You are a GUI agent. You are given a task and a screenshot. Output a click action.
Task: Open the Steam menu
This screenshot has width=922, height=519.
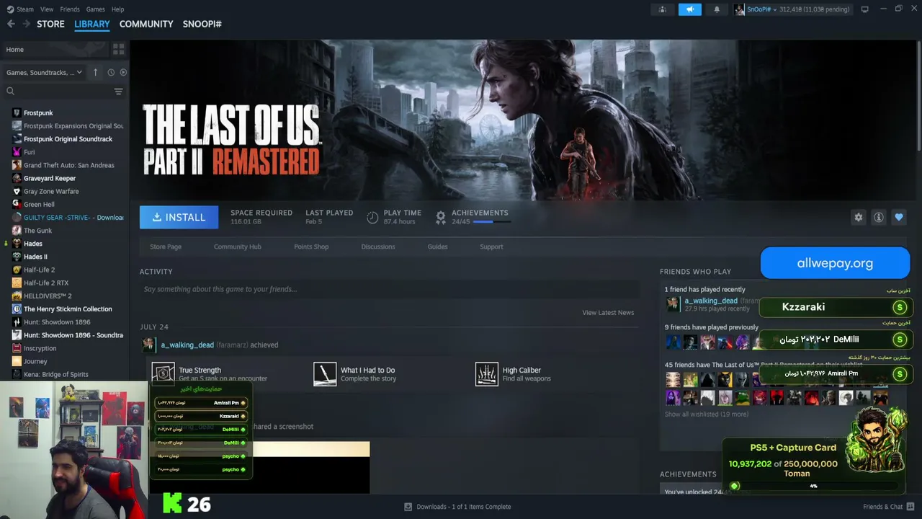click(25, 9)
